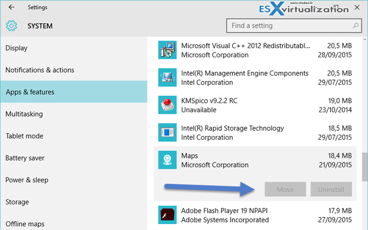Select Adobe Flash Player 19 NPAPI name
The height and width of the screenshot is (230, 368).
click(224, 210)
